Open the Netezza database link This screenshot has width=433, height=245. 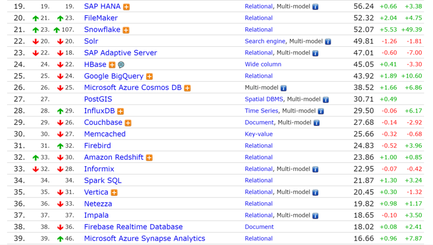point(98,204)
